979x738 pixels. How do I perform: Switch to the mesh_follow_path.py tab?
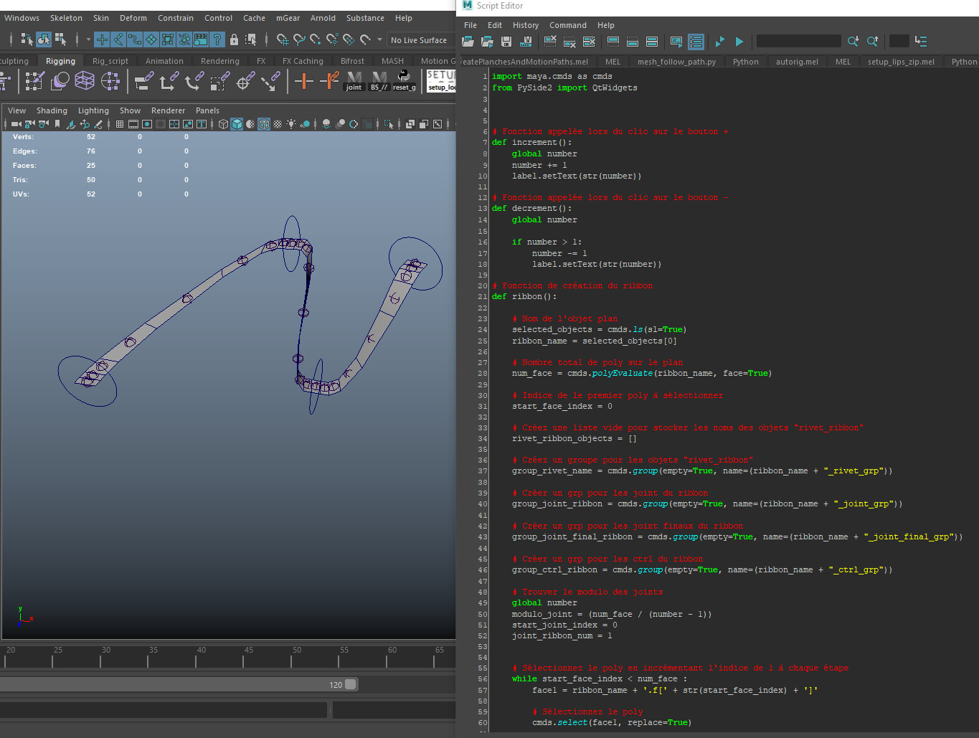point(676,62)
